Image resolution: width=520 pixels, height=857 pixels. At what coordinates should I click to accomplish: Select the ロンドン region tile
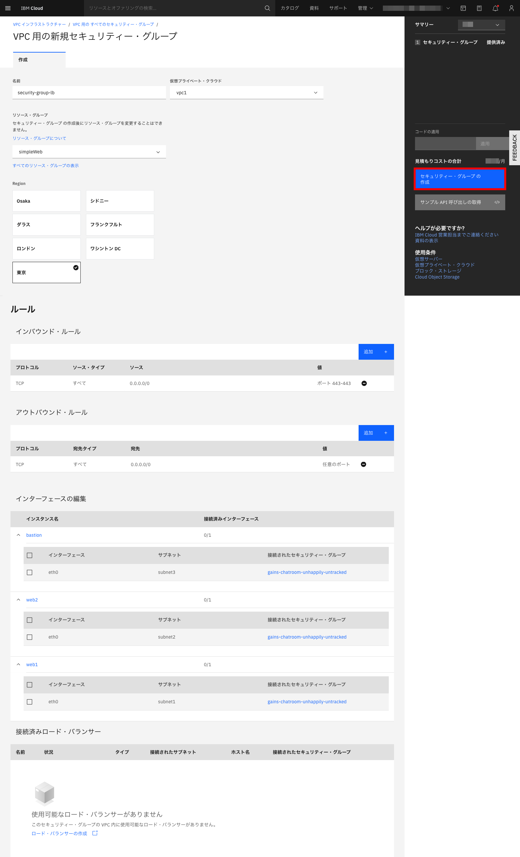47,249
